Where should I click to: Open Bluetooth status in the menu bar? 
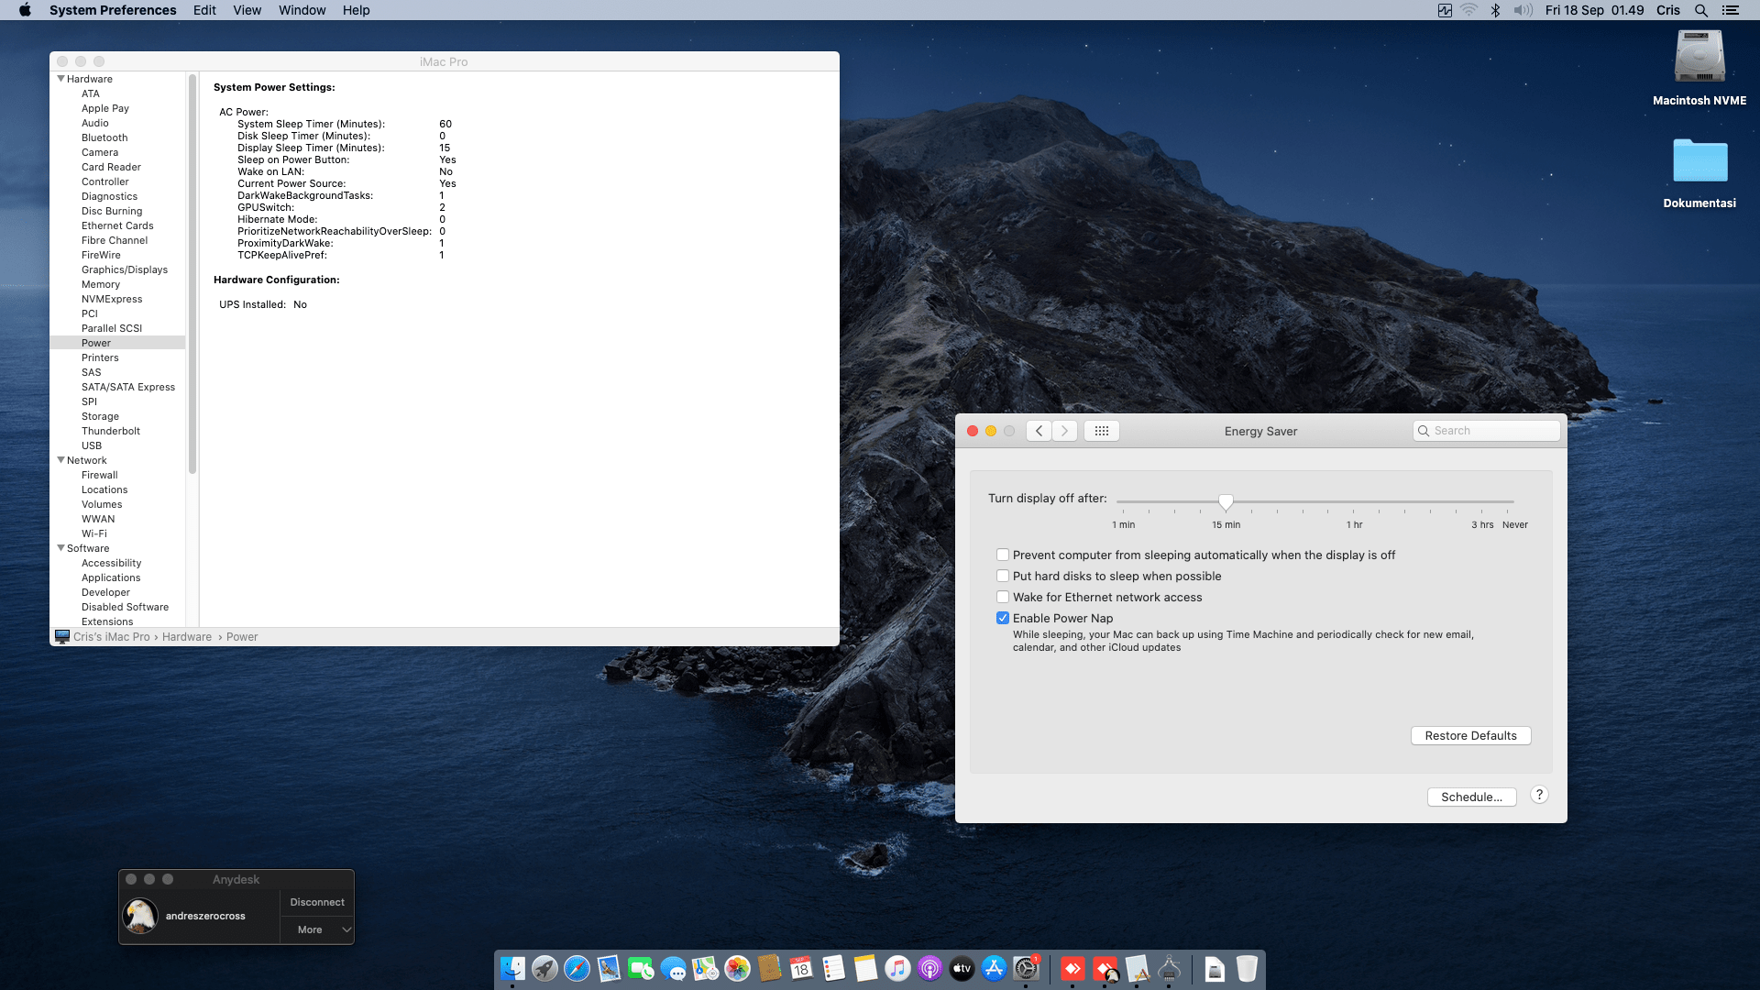tap(1495, 10)
